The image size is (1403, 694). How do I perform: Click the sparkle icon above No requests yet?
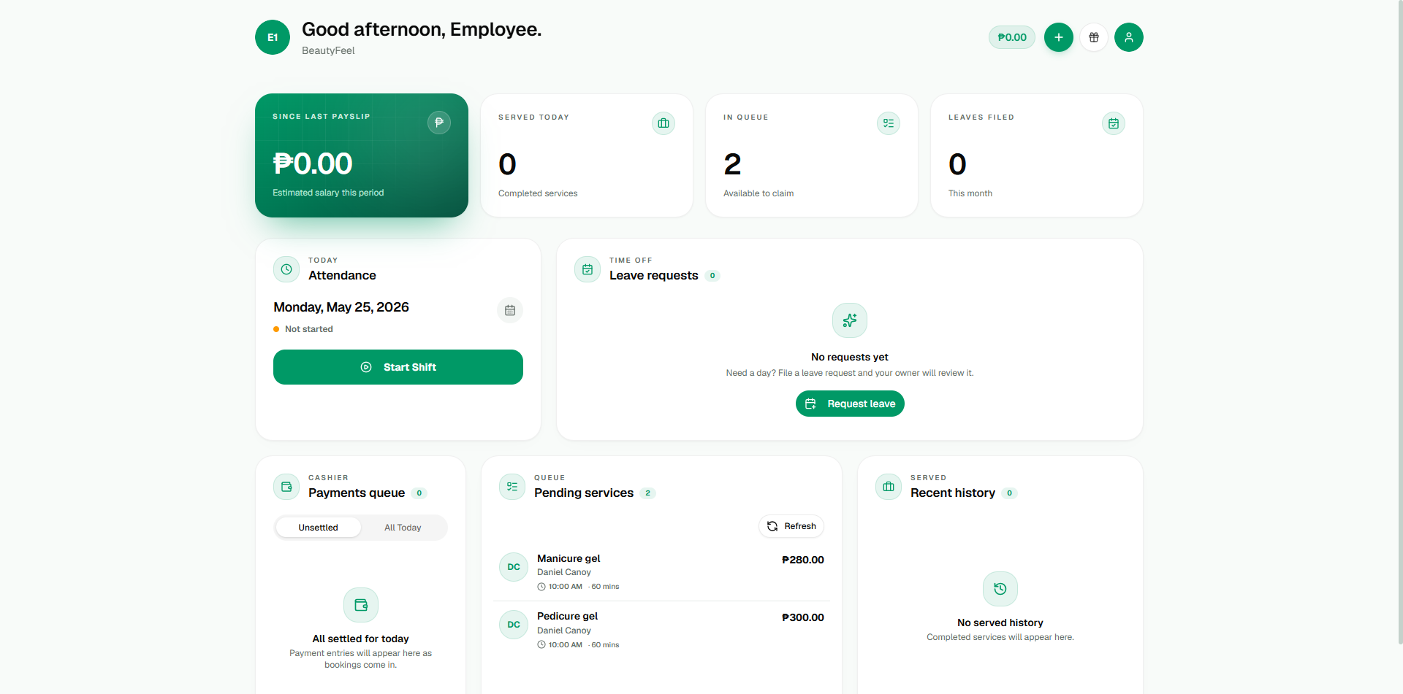[x=850, y=320]
